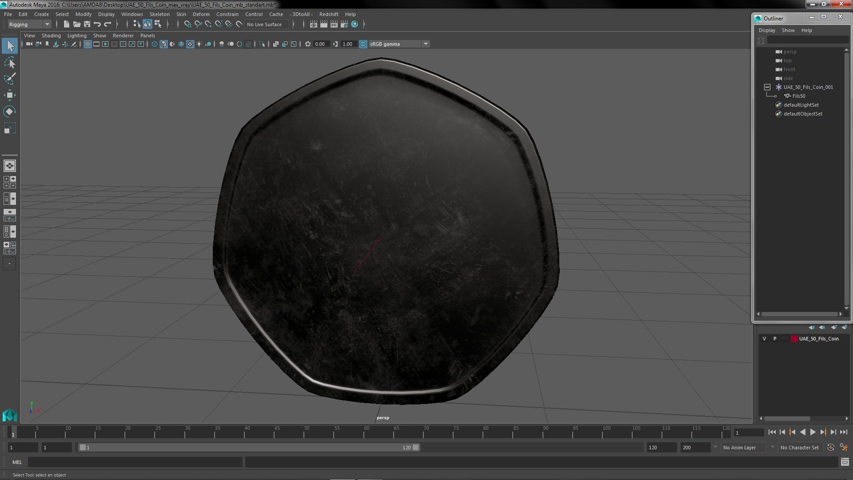Select the Move tool in toolbox
Screen dimensions: 853x480
(9, 95)
